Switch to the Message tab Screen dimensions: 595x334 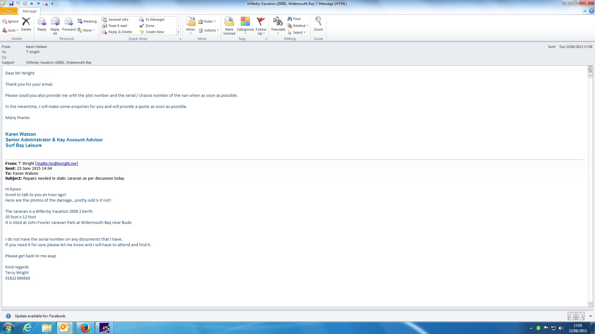tap(29, 11)
